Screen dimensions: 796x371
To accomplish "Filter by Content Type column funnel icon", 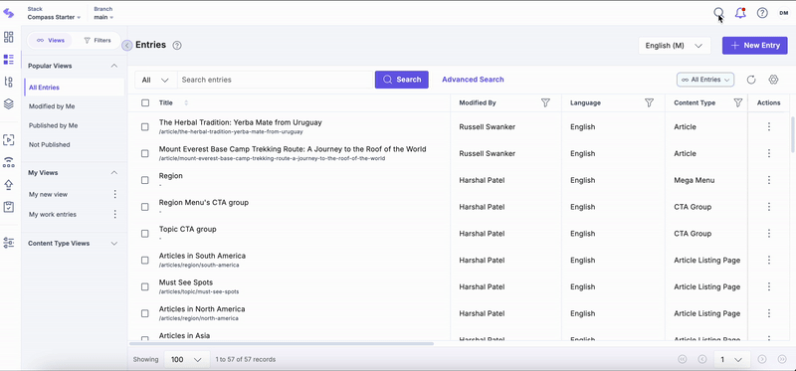I will coord(738,103).
